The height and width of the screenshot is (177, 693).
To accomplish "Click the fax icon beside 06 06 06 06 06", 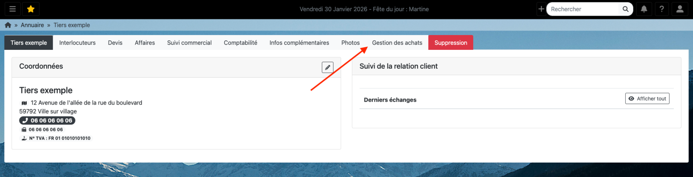I will point(24,130).
